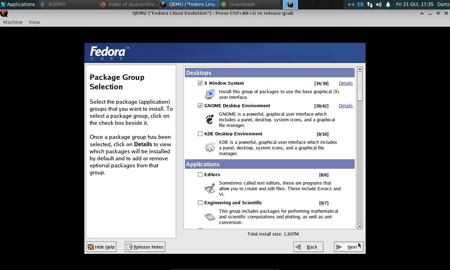Click the KDE [0/16] package count
This screenshot has height=270, width=450.
point(323,134)
